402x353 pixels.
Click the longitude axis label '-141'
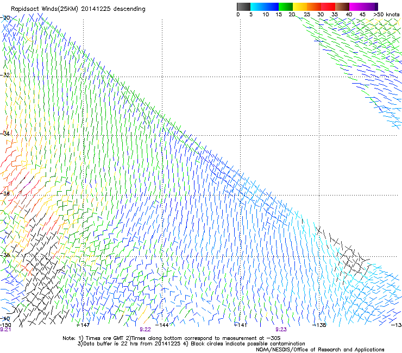tap(240, 325)
